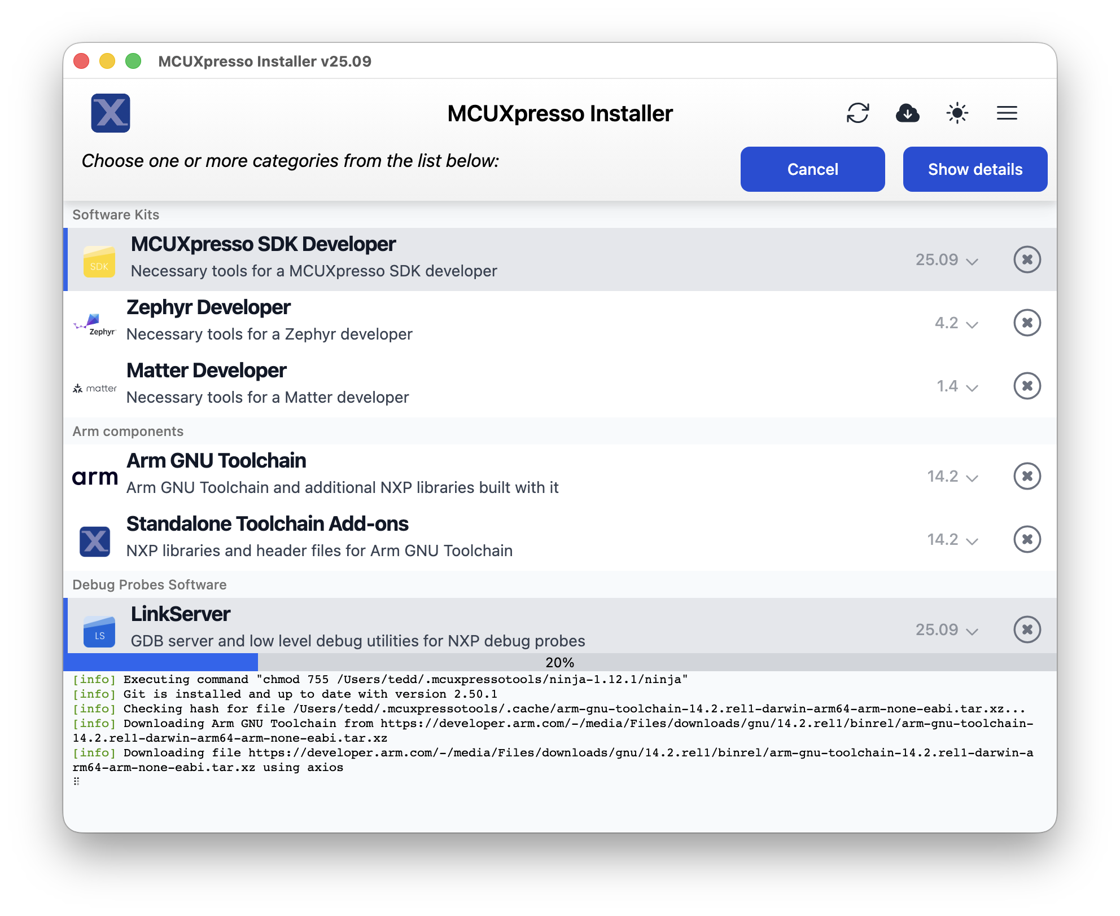Viewport: 1120px width, 916px height.
Task: Select the Zephyr Developer row
Action: point(560,323)
